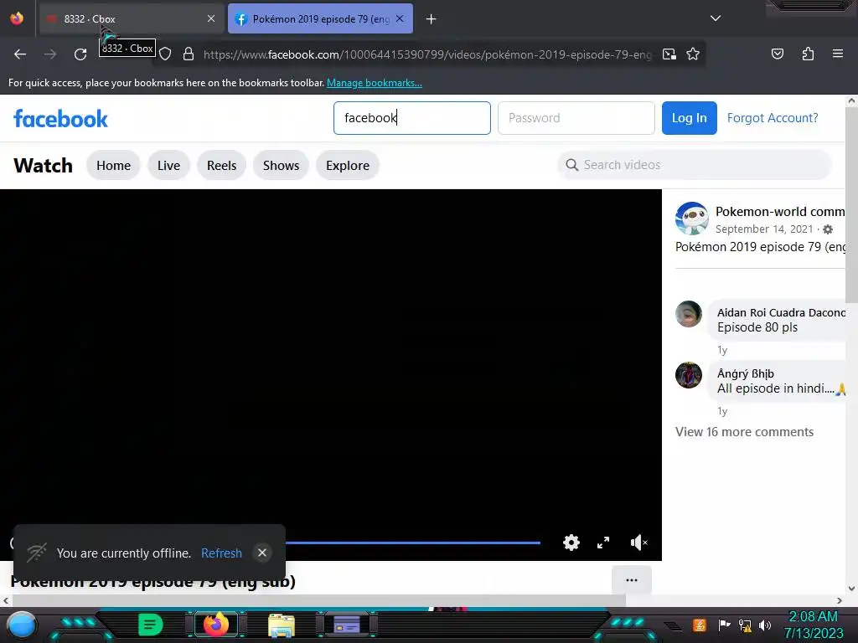Viewport: 858px width, 643px height.
Task: Focus the Search videos box
Action: 695,165
